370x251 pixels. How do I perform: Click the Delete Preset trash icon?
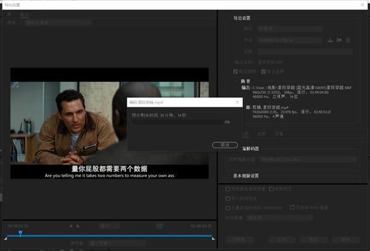pyautogui.click(x=348, y=40)
